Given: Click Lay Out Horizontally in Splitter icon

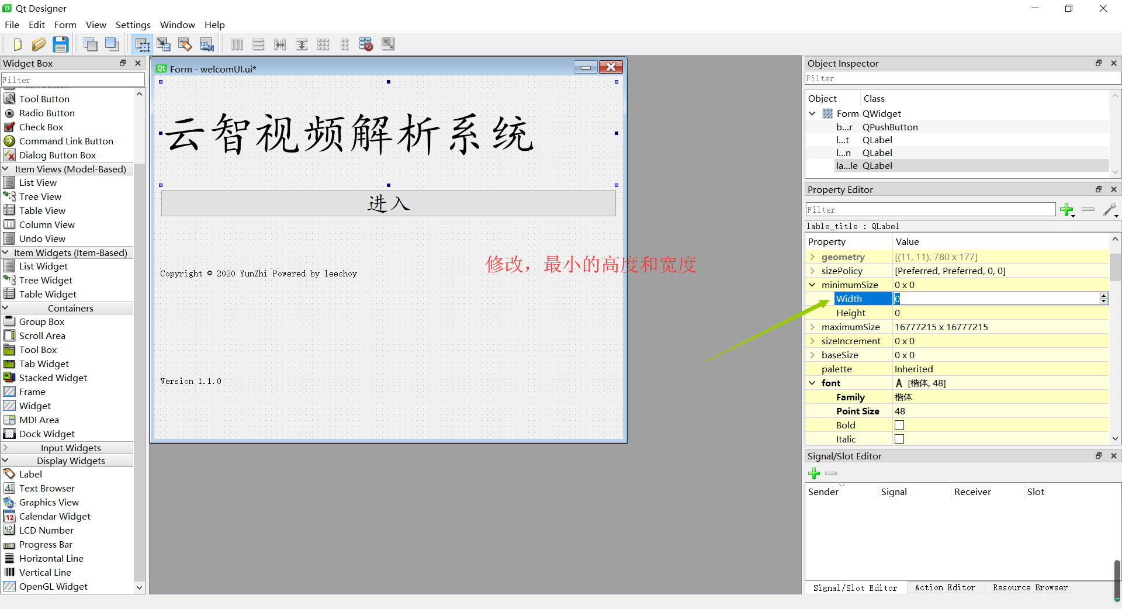Looking at the screenshot, I should coord(280,44).
